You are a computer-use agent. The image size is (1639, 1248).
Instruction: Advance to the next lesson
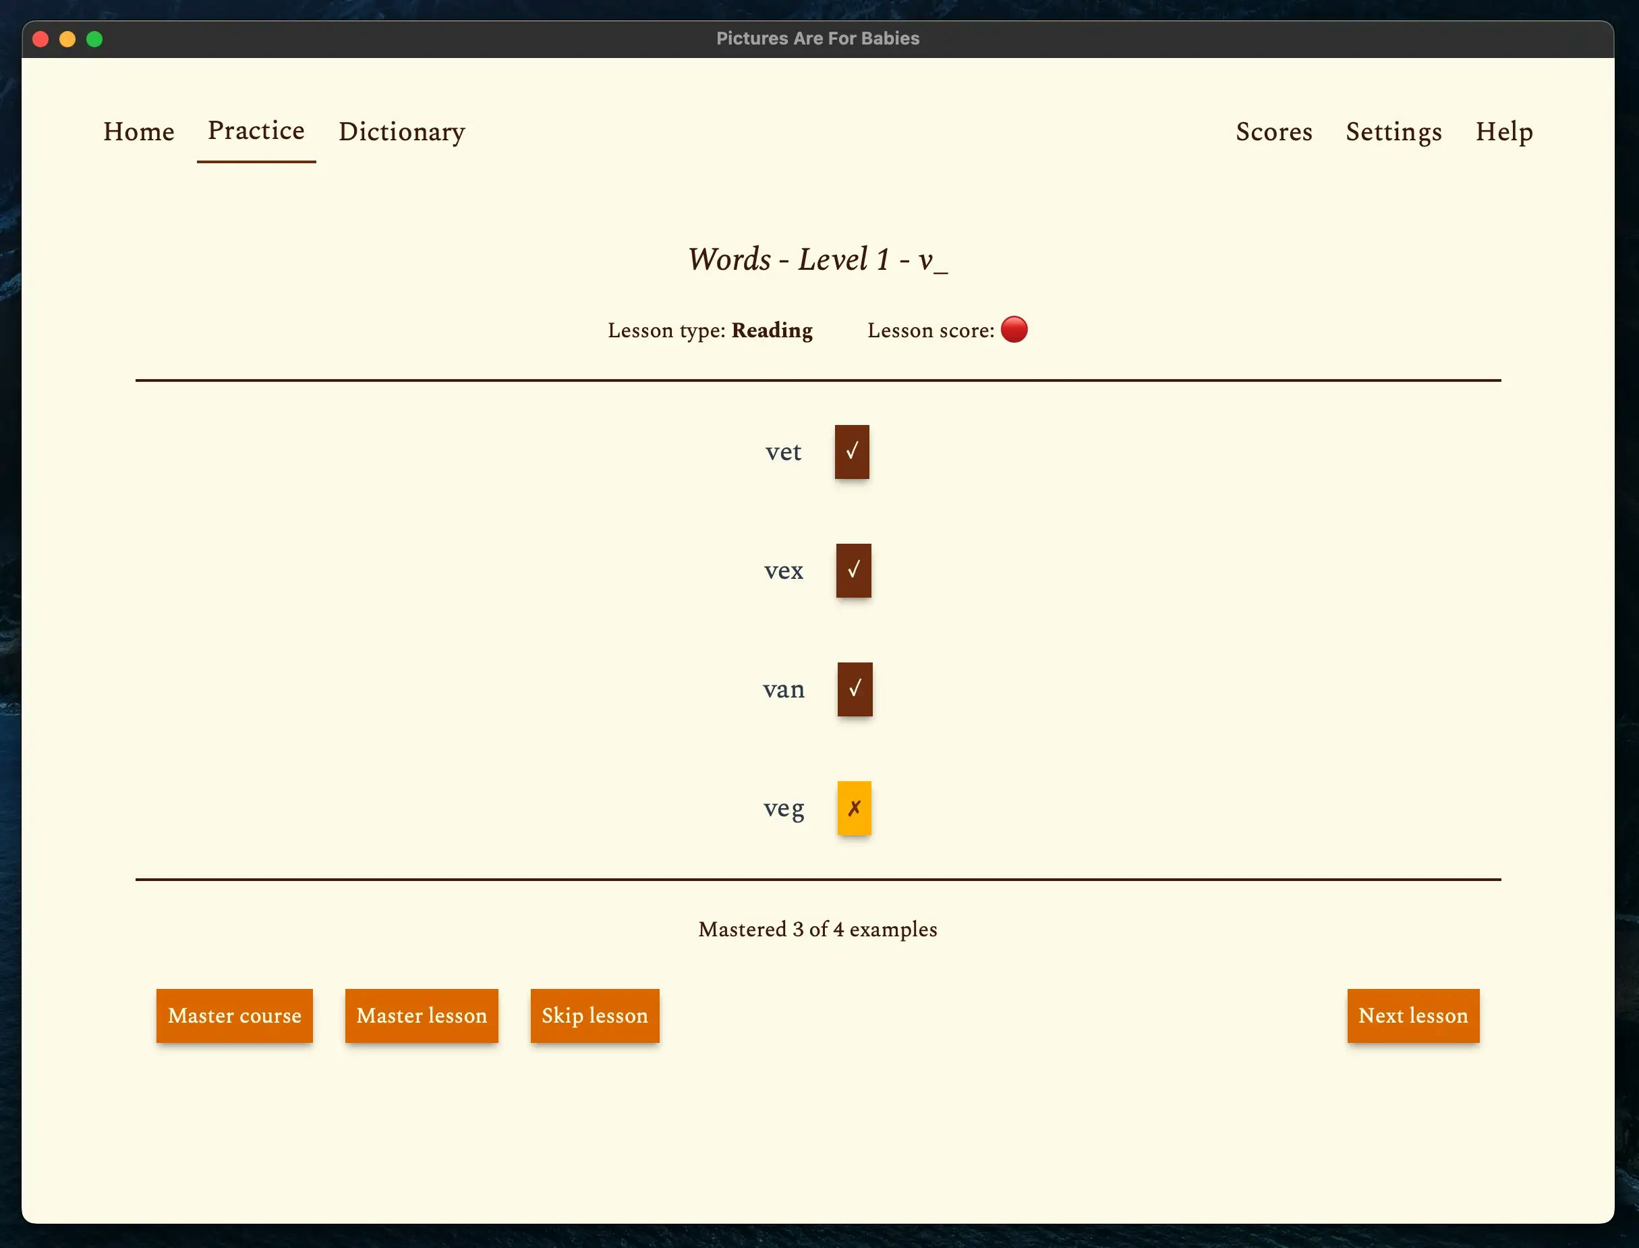point(1412,1015)
